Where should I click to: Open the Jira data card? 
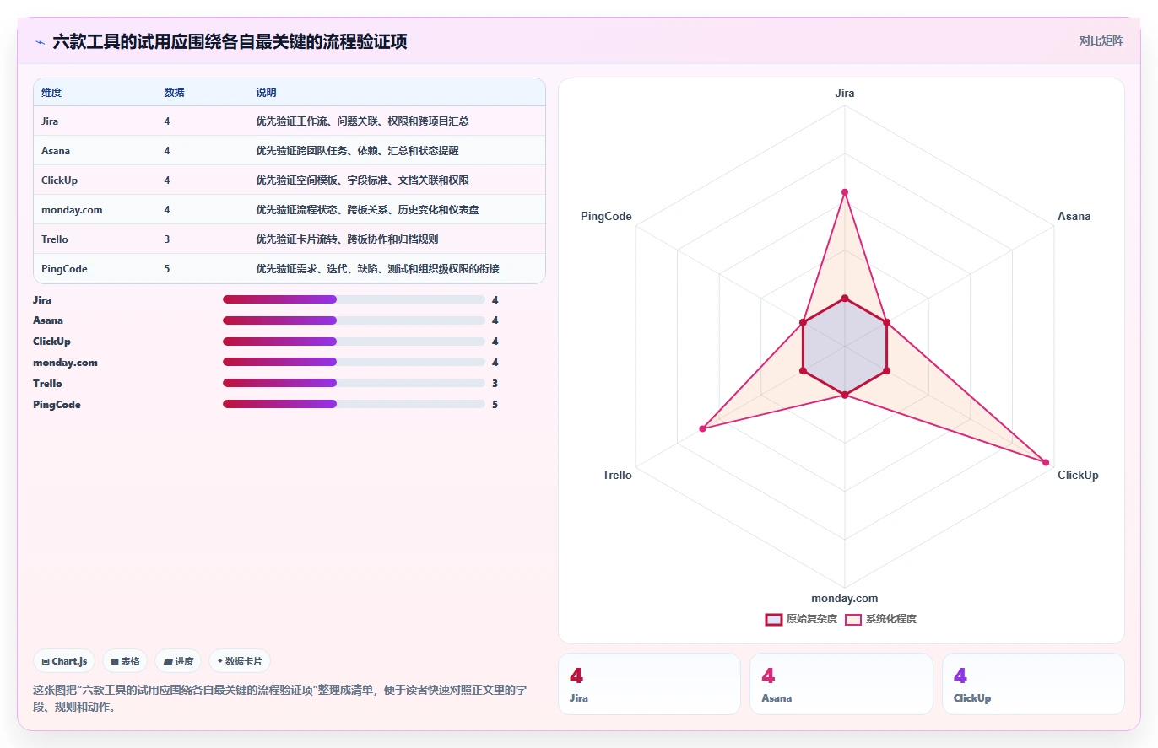pos(649,684)
